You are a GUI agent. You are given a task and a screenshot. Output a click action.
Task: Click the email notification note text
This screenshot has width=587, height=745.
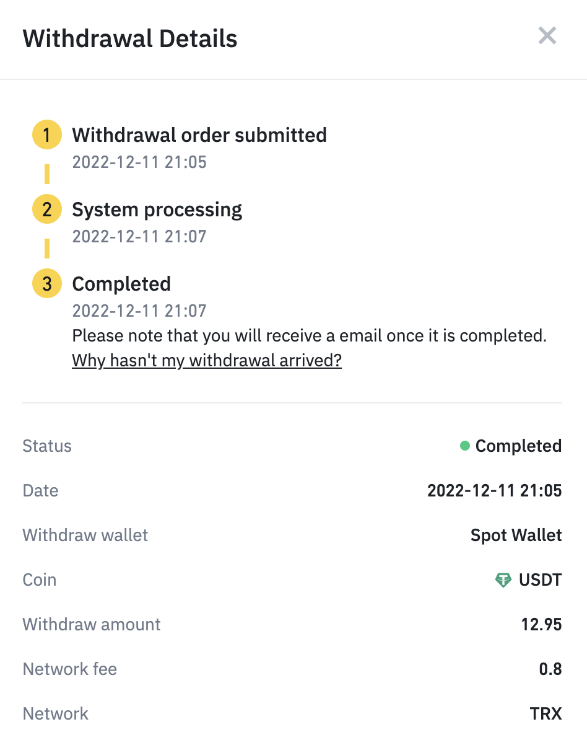tap(310, 335)
